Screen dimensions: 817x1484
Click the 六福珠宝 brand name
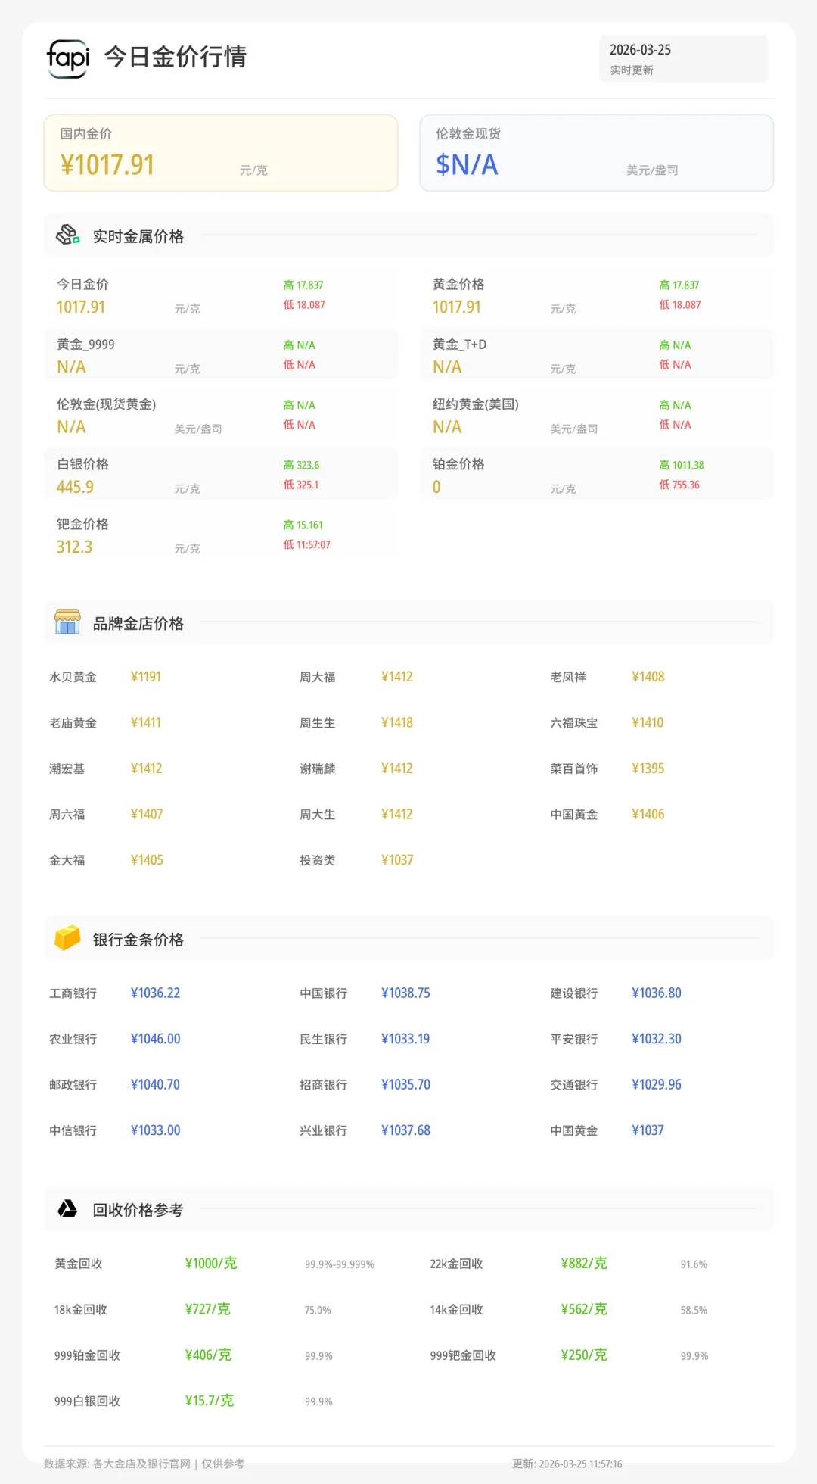pyautogui.click(x=574, y=723)
